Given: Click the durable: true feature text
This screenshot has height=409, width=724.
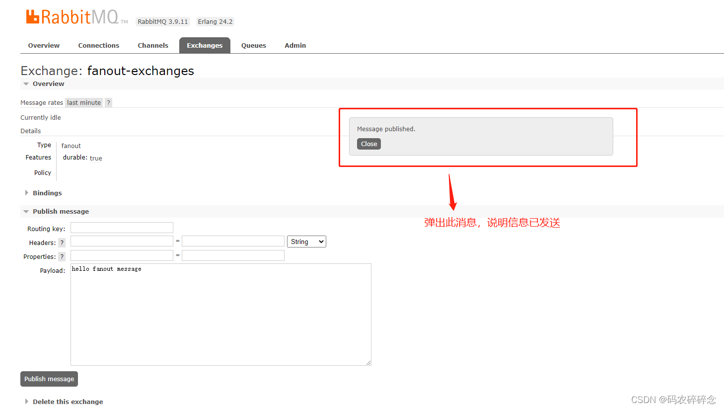Looking at the screenshot, I should (82, 158).
